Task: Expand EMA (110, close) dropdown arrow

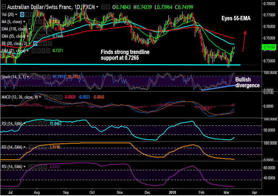Action: click(x=30, y=29)
